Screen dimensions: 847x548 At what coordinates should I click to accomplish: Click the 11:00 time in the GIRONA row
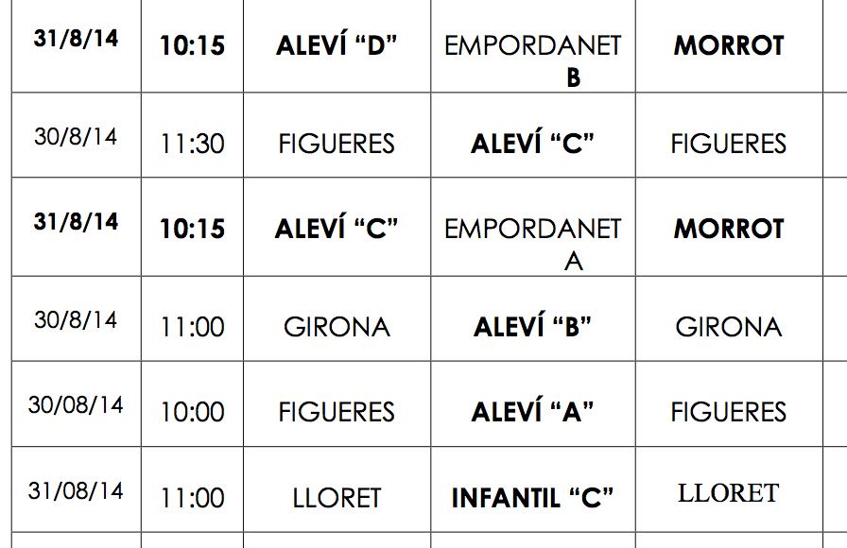pos(192,327)
